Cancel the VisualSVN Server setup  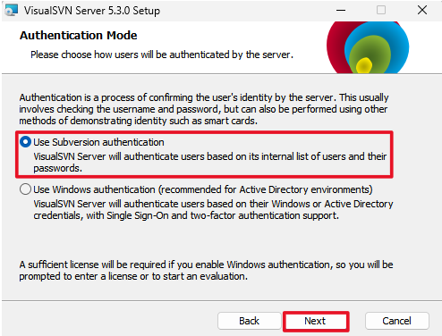pos(397,321)
